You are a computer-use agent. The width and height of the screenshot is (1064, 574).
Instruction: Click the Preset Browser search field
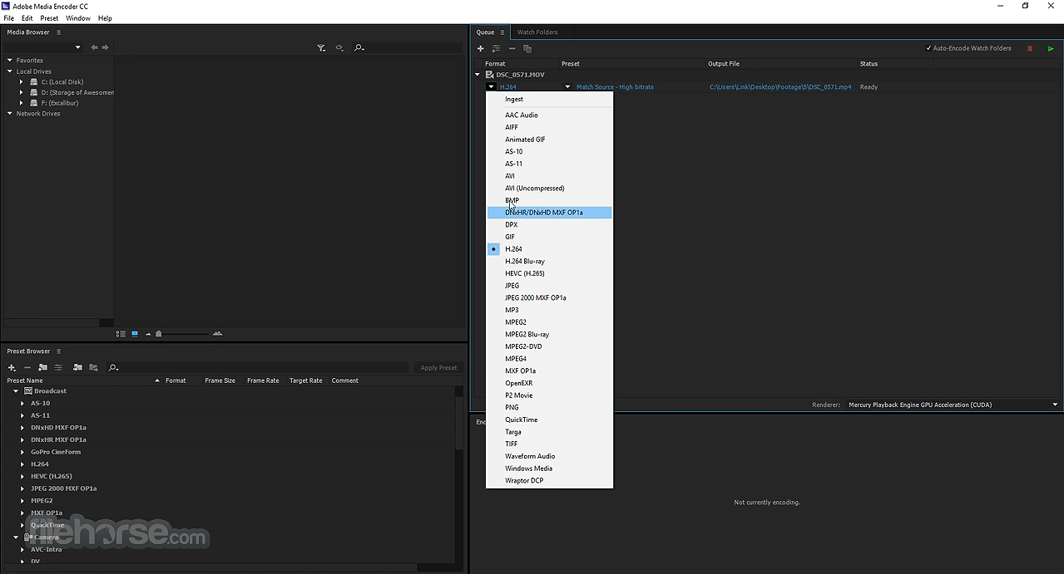coord(265,367)
